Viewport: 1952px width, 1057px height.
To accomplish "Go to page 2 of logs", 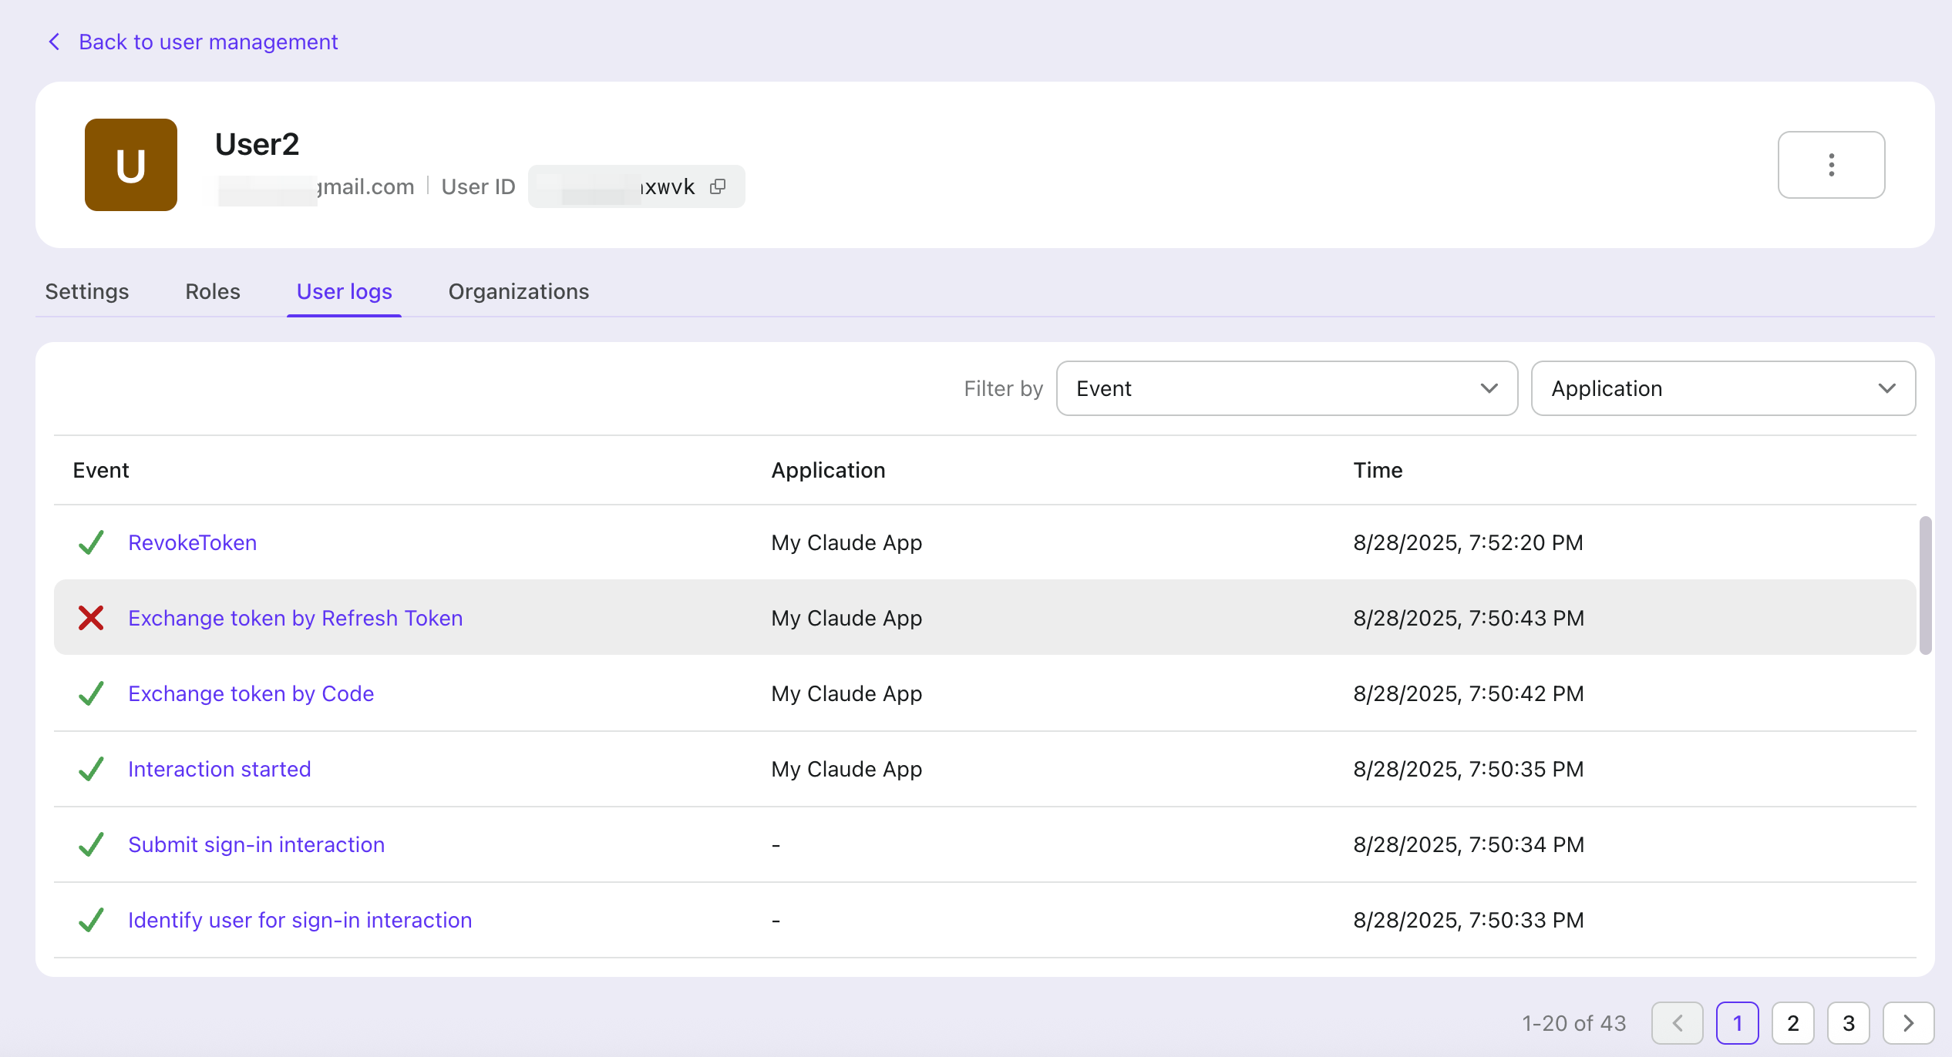I will click(1793, 1023).
